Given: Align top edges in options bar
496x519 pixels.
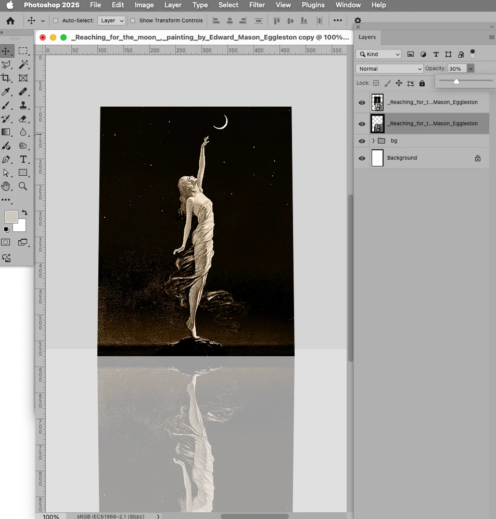Looking at the screenshot, I should coord(277,21).
